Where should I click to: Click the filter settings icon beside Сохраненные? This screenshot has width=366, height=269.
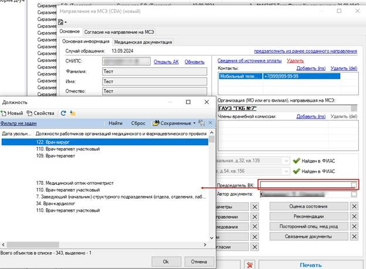tap(201, 123)
